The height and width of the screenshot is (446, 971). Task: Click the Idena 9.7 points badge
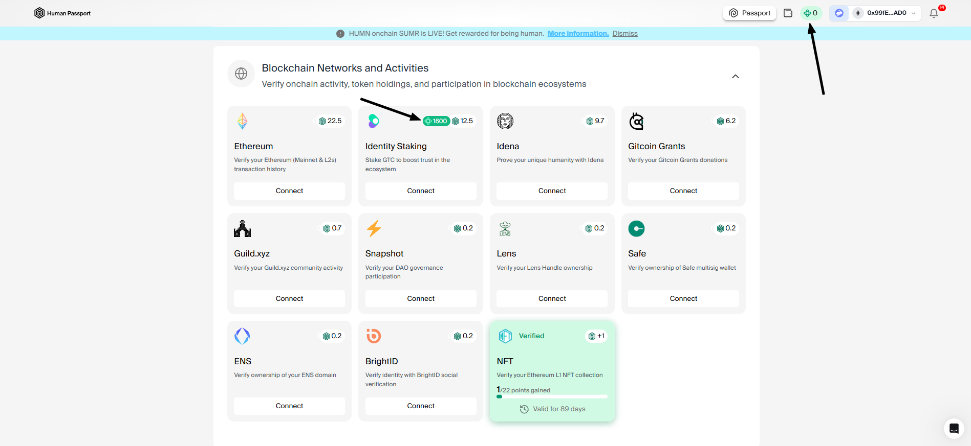pos(595,121)
